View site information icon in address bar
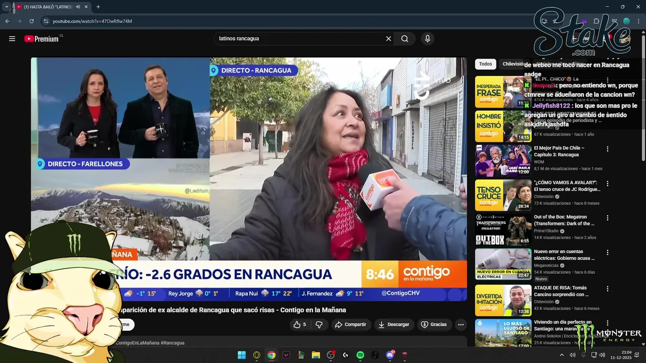Viewport: 646px width, 363px height. [x=46, y=21]
